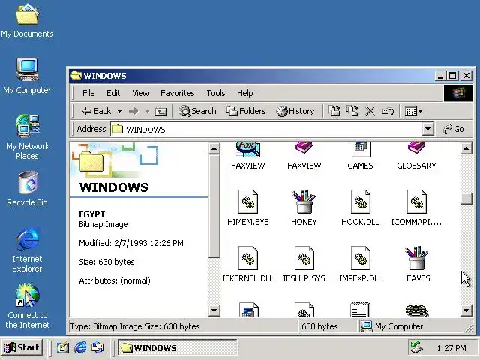
Task: Click the WINDOWS taskbar button
Action: tap(178, 348)
